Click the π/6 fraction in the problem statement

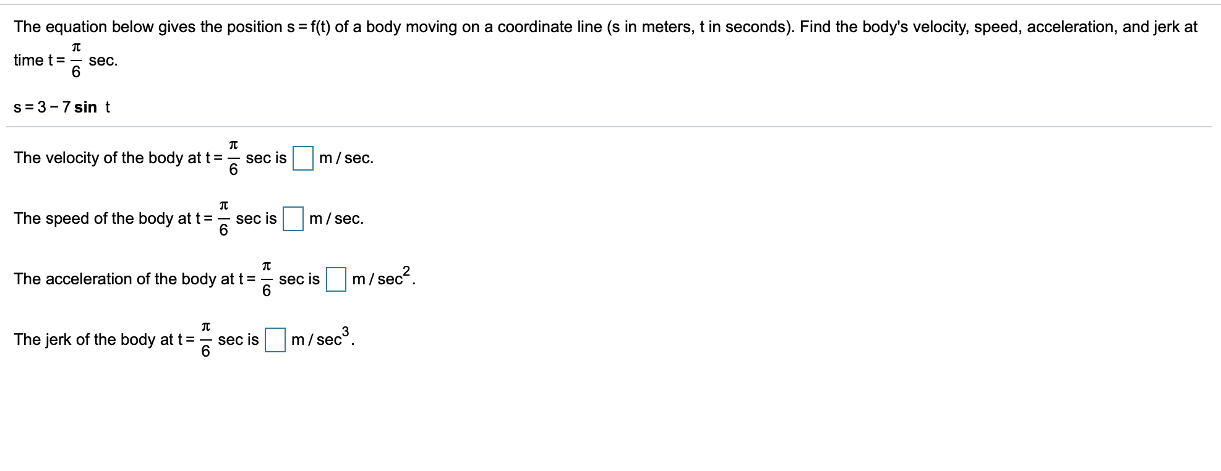[x=75, y=61]
